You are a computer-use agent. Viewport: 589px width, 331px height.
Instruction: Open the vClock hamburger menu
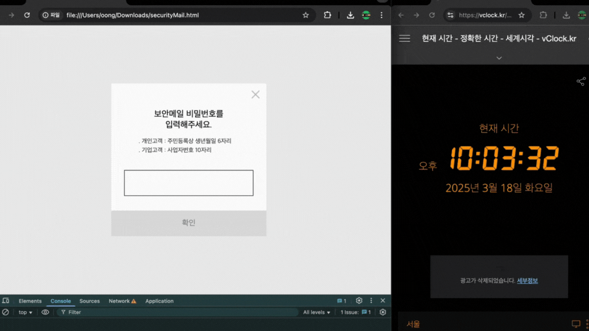[404, 38]
